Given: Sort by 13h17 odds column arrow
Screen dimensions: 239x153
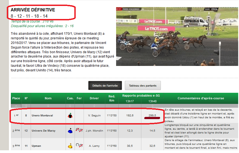Looking at the screenshot, I should [130, 106].
